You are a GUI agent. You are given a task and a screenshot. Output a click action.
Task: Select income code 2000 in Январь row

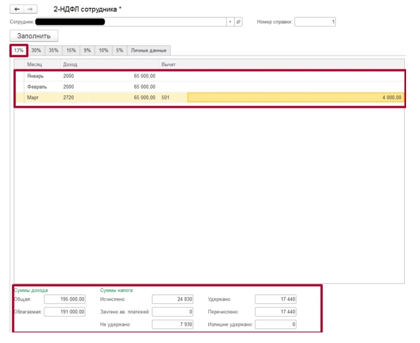[x=74, y=76]
